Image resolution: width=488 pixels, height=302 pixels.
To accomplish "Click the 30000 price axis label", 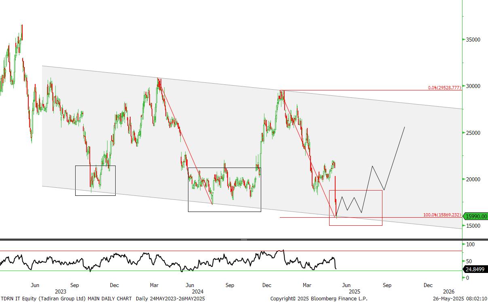I will coord(473,86).
